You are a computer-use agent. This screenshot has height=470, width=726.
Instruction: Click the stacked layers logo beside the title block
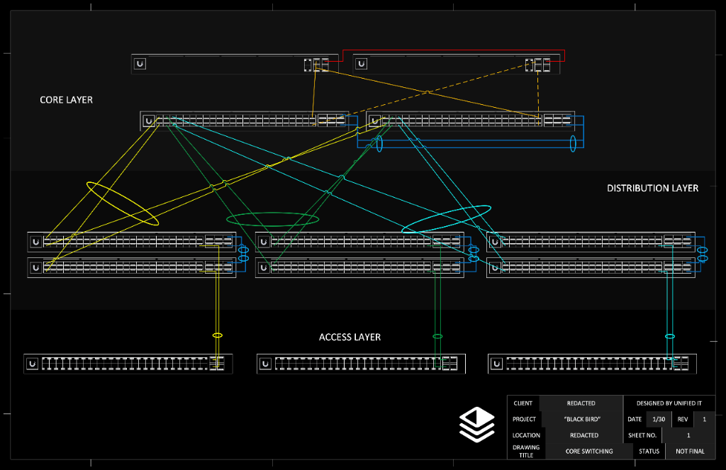[477, 425]
